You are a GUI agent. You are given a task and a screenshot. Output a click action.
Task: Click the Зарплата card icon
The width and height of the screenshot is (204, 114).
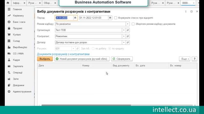(x=9, y=66)
